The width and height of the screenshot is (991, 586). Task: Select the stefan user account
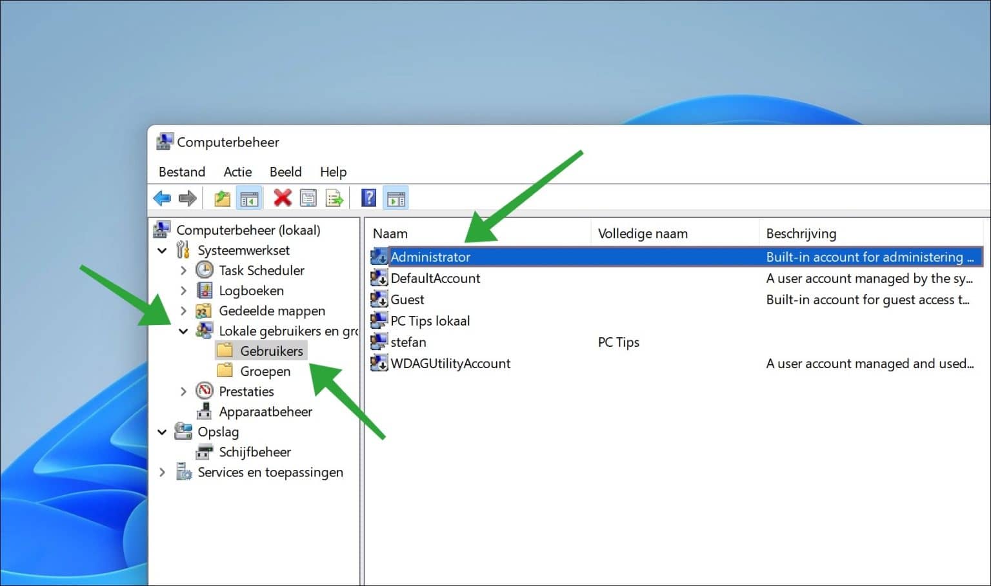pos(409,342)
